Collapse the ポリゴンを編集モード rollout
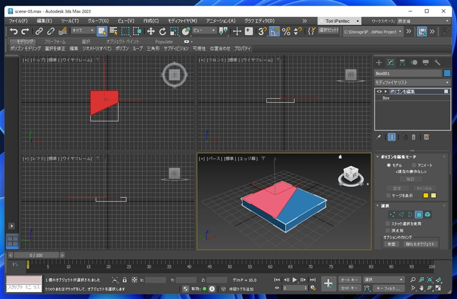 378,157
